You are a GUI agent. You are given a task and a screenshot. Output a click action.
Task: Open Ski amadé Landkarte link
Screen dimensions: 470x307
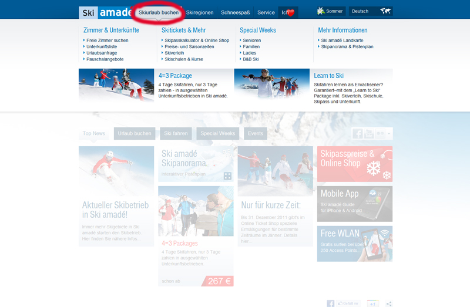[x=342, y=40]
